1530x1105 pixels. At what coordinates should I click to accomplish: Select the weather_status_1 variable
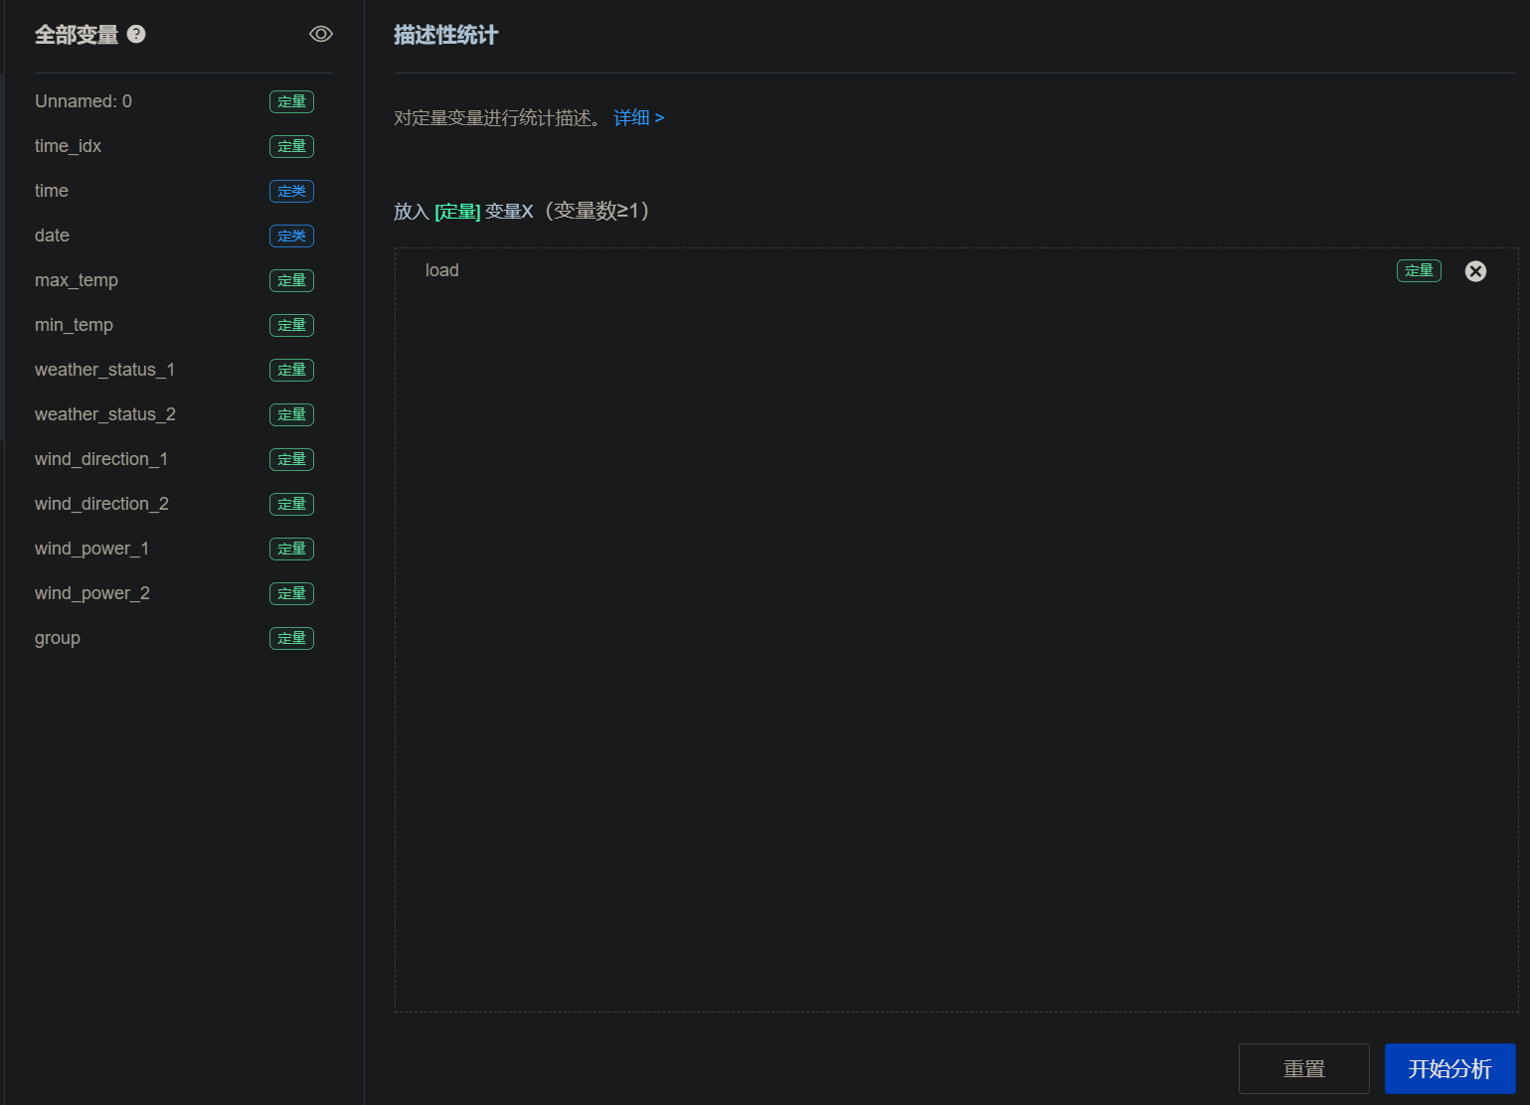pos(104,370)
